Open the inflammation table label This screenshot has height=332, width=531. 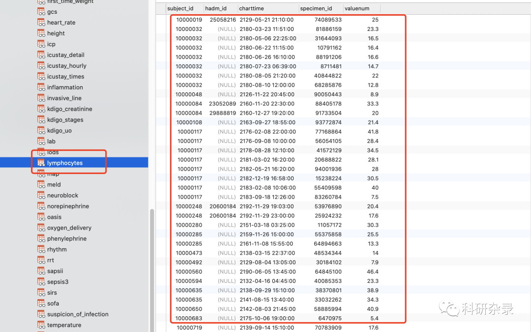(65, 87)
